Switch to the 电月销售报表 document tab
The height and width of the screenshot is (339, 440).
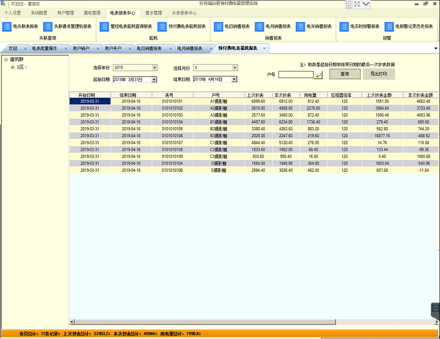(189, 49)
